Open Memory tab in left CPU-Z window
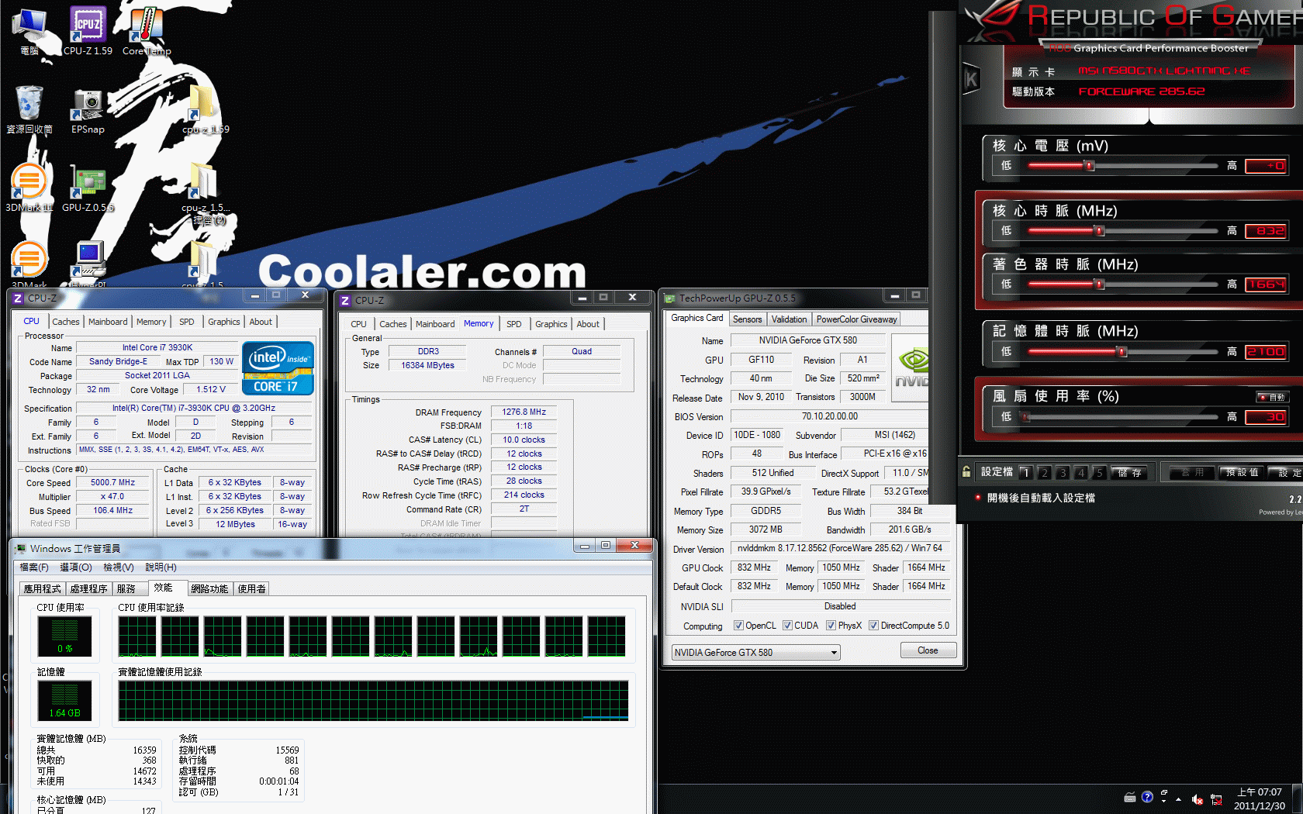This screenshot has width=1303, height=814. point(151,322)
